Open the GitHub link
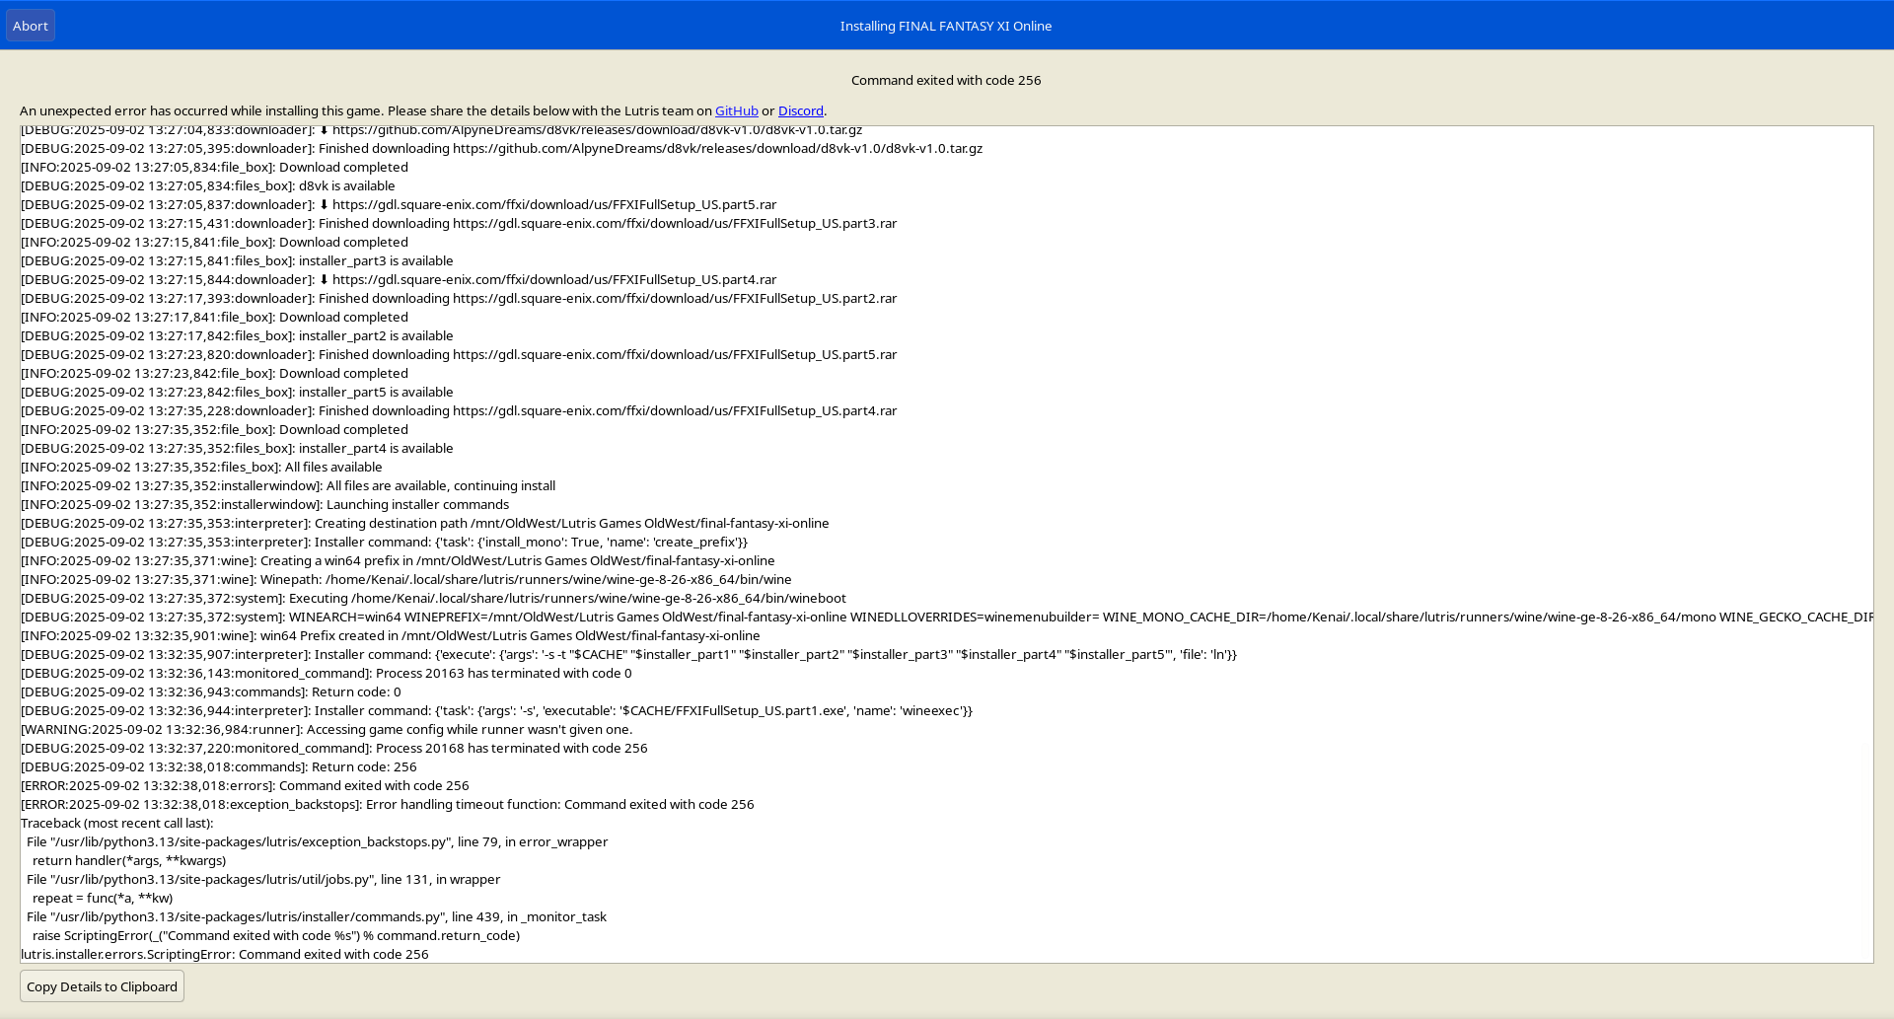1894x1019 pixels. [736, 111]
